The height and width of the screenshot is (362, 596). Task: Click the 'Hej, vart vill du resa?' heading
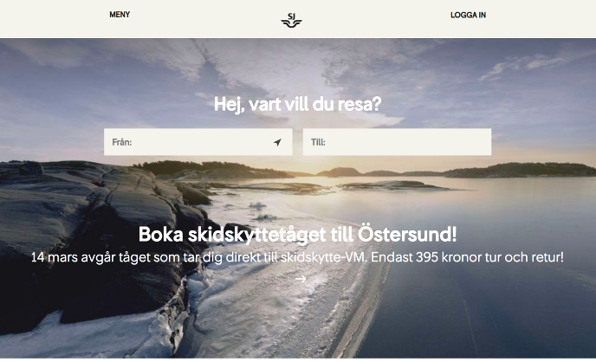coord(298,104)
